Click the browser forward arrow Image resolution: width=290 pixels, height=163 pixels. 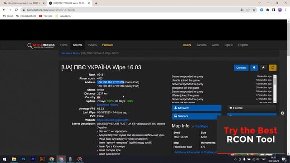pyautogui.click(x=10, y=10)
